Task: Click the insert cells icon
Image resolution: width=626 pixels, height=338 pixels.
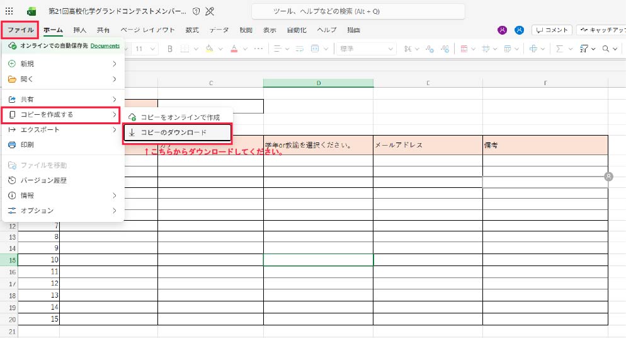Action: pyautogui.click(x=533, y=49)
